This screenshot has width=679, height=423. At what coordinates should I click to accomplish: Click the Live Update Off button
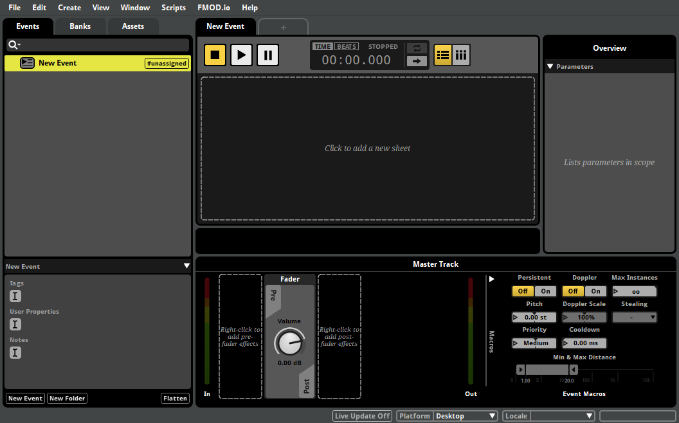[363, 416]
